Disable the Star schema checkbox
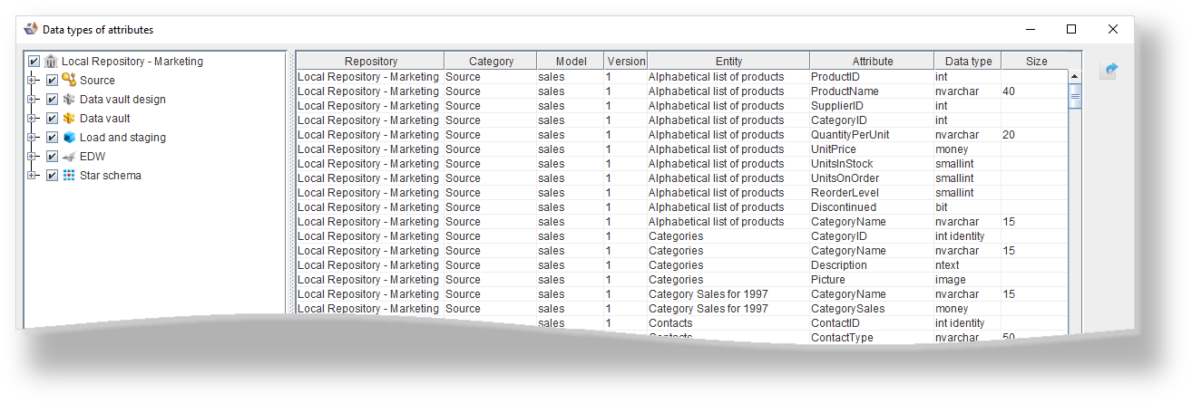Viewport: 1192px width, 403px height. pos(52,176)
